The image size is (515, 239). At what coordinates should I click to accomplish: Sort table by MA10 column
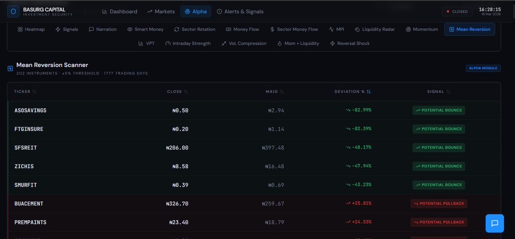(275, 91)
